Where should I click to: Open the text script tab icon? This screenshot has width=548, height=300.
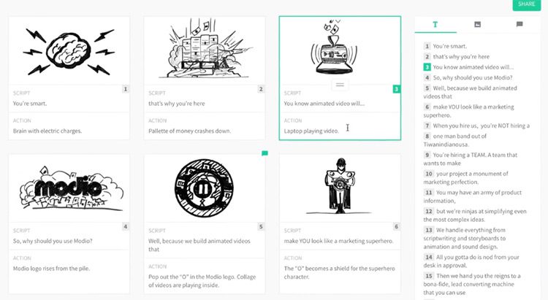pos(435,24)
